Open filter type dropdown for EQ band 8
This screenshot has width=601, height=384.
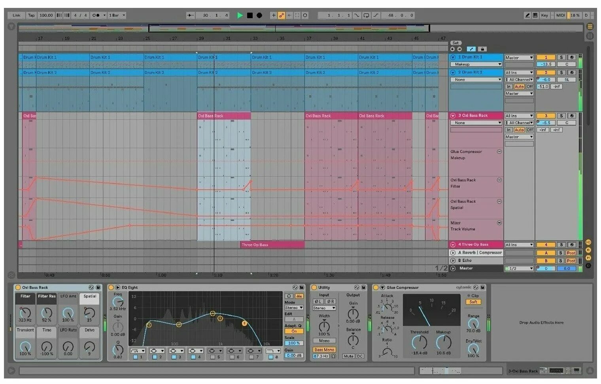coord(273,351)
